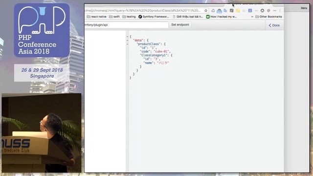Open the swift bookmarks folder
This screenshot has width=313, height=176.
pos(114,17)
